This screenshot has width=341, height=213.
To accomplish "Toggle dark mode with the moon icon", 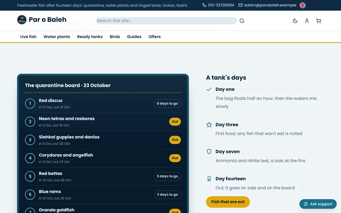I will (295, 21).
